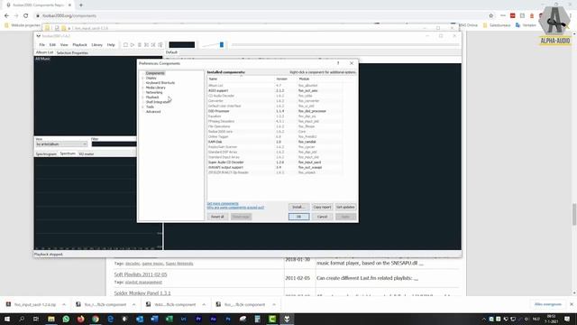The height and width of the screenshot is (325, 577).
Task: Click the Random track icon in foobar2000 toolbar
Action: (x=160, y=45)
